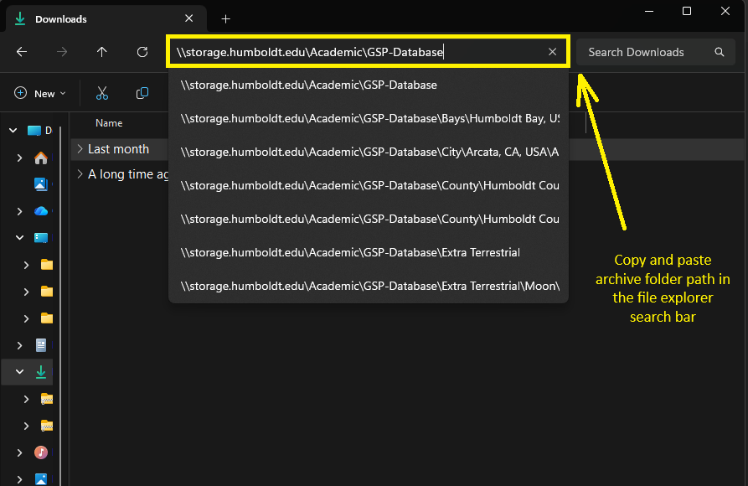
Task: Click inside the Search Downloads field
Action: 637,52
